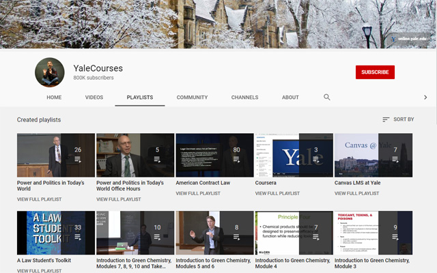Open the Coursera playlist thumbnail

(294, 155)
